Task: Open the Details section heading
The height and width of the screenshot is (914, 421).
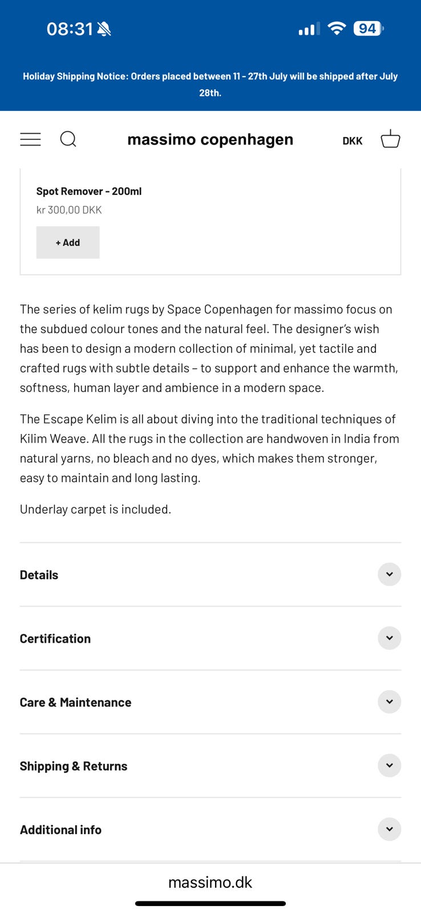Action: [x=39, y=575]
